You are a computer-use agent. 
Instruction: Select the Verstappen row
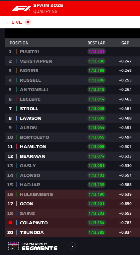click(x=72, y=61)
